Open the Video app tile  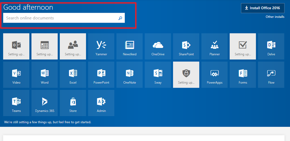coord(16,75)
